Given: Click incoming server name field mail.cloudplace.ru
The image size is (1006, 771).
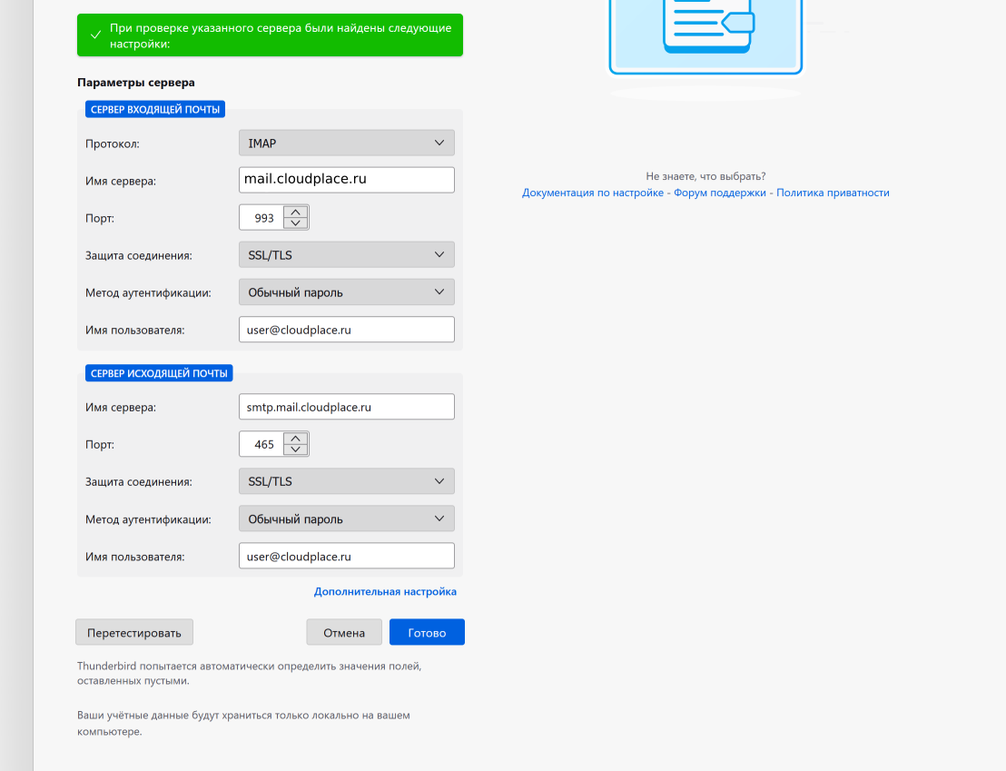Looking at the screenshot, I should pyautogui.click(x=346, y=180).
